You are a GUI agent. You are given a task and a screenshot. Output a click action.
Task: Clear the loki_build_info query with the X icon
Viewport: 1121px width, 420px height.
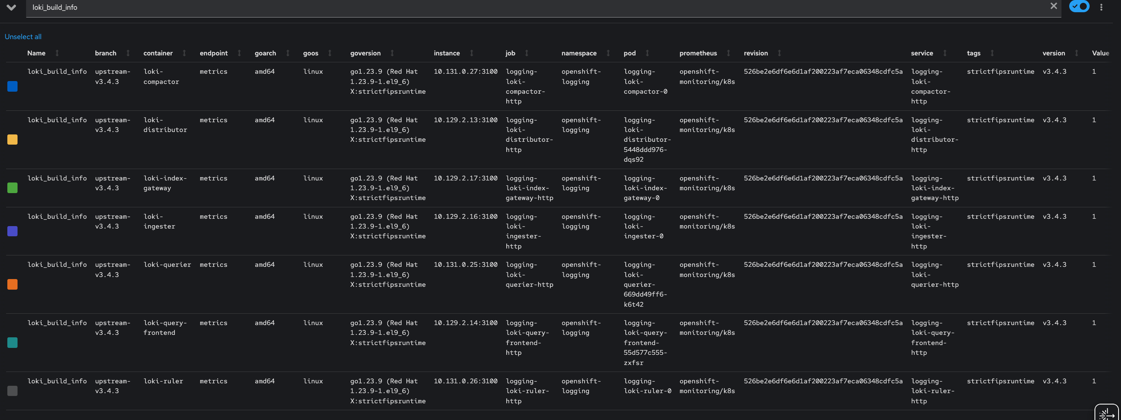coord(1053,7)
